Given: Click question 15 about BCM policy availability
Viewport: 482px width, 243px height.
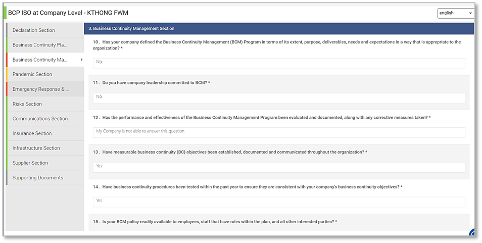Looking at the screenshot, I should point(215,221).
